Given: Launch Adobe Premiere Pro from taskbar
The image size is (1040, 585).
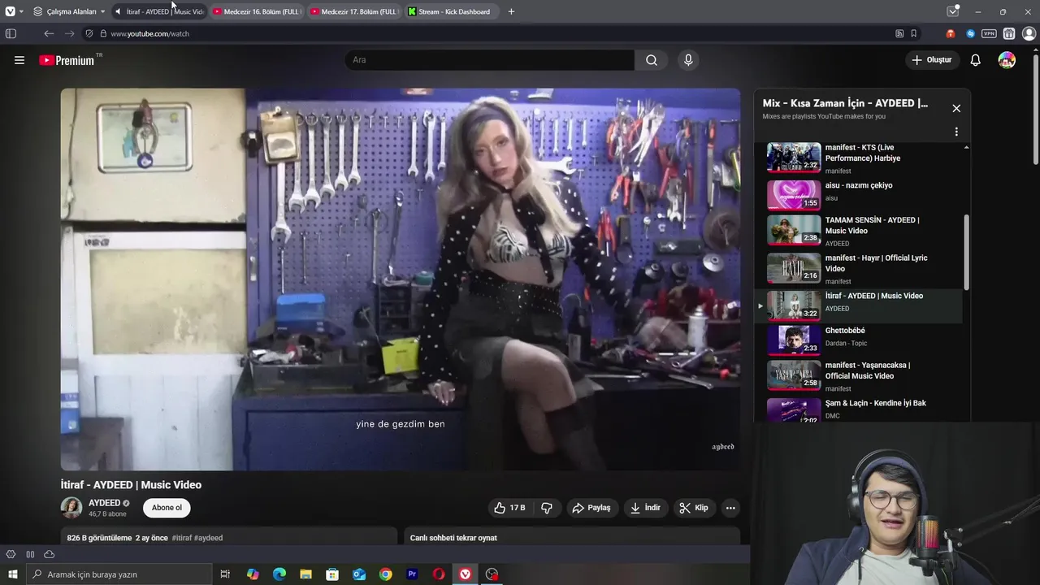Looking at the screenshot, I should pyautogui.click(x=412, y=574).
